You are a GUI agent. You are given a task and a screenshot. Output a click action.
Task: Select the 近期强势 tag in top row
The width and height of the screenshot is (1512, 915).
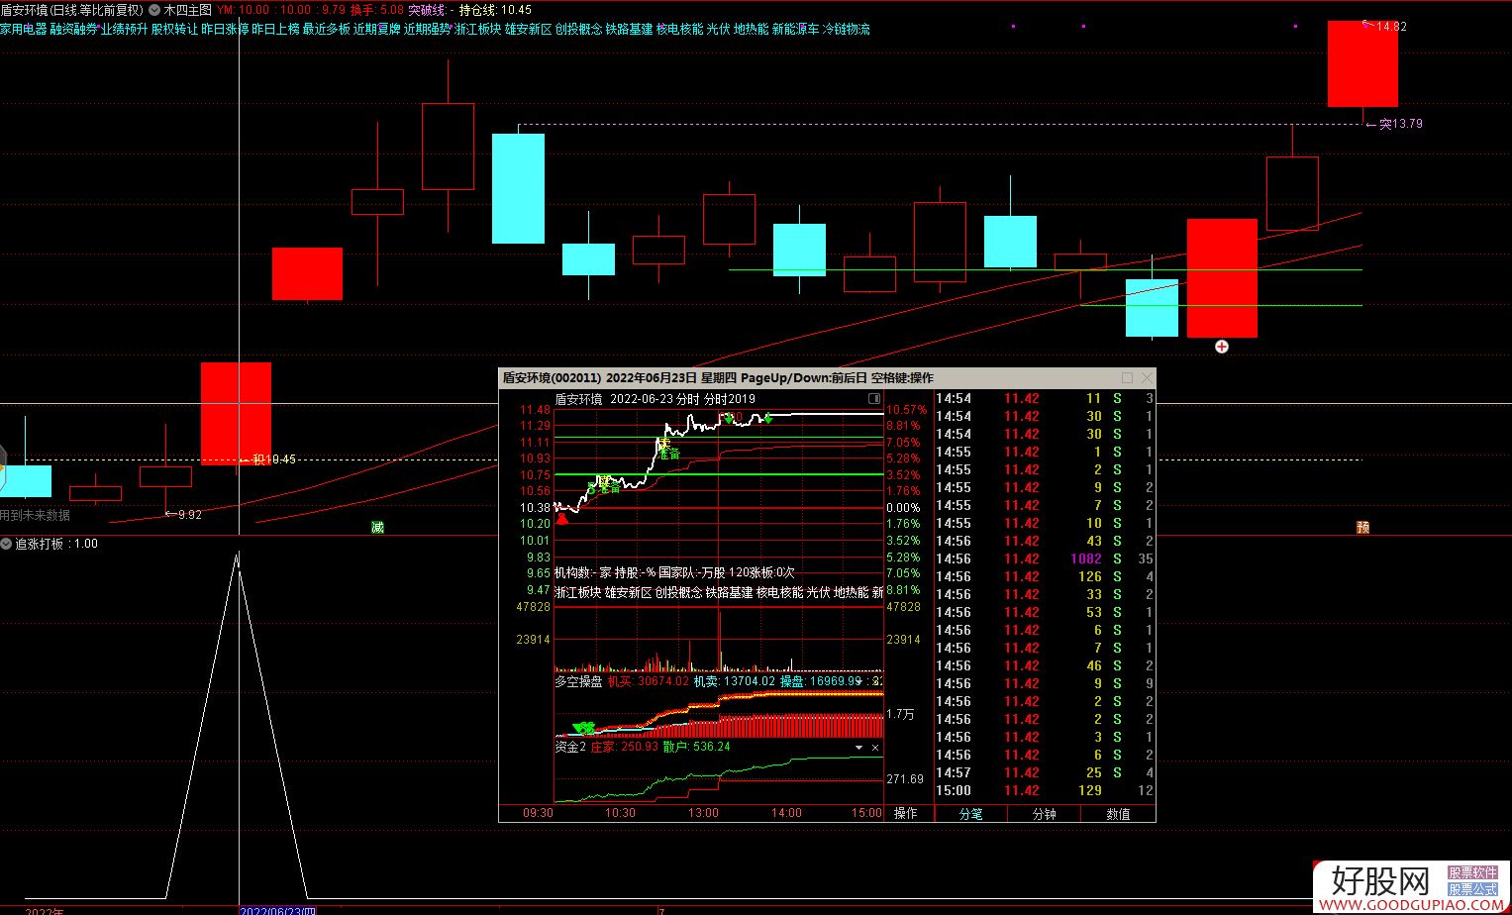(x=428, y=30)
